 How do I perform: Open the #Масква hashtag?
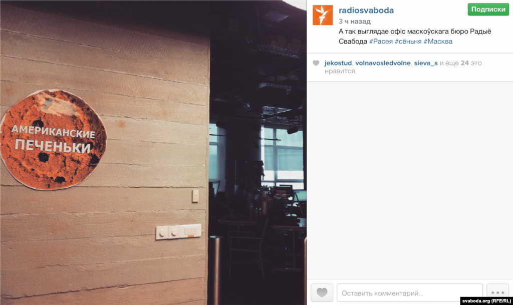click(438, 42)
